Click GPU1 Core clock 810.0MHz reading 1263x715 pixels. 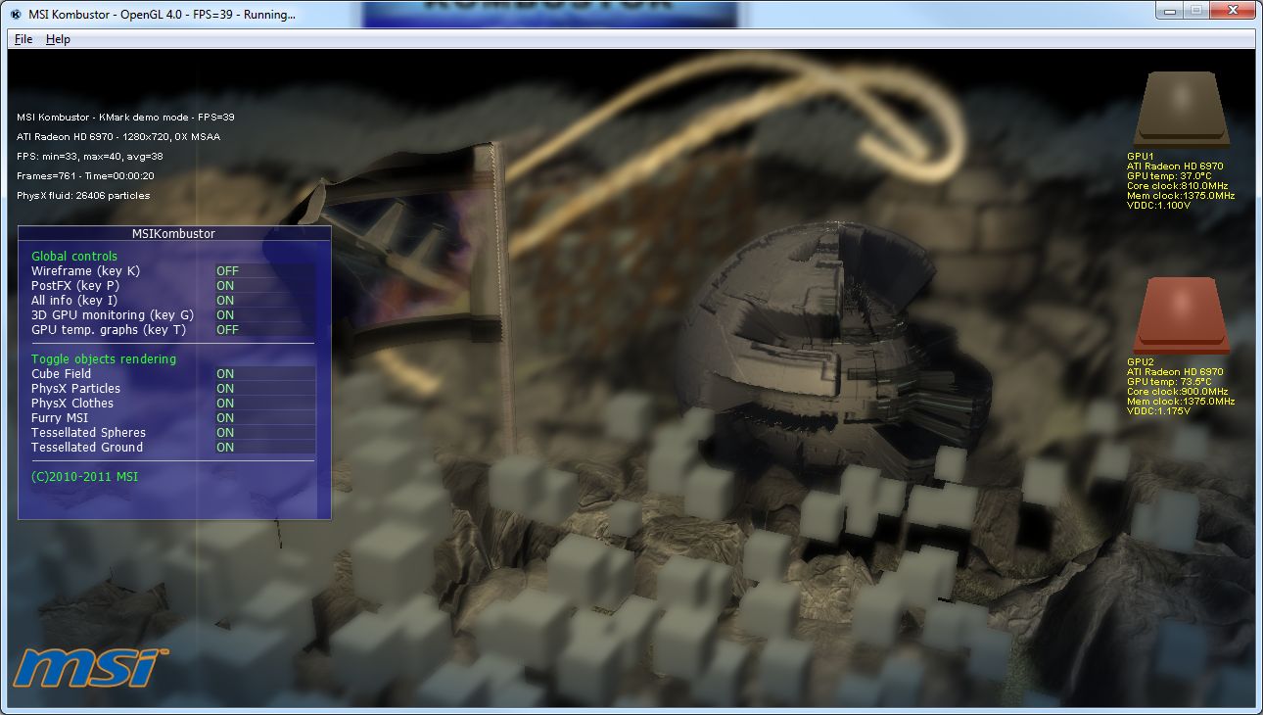coord(1177,186)
